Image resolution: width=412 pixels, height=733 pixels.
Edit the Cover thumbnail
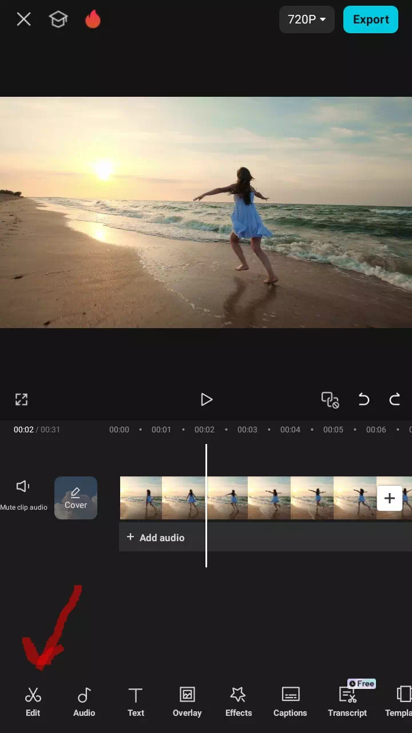76,498
